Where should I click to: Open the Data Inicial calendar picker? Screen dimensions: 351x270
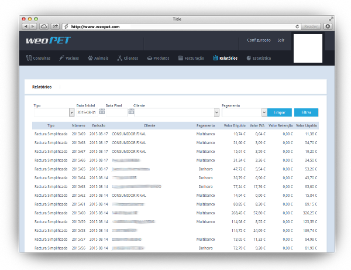102,112
